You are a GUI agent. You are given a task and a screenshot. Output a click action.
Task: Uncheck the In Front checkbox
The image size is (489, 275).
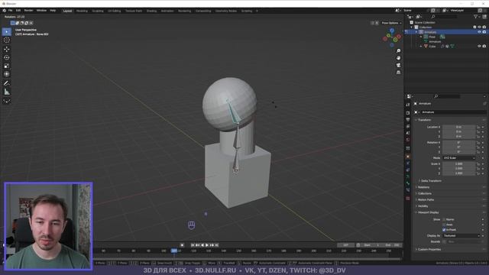pyautogui.click(x=444, y=229)
